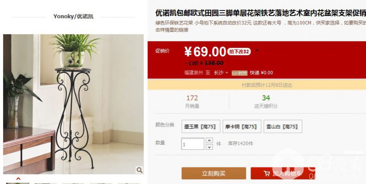The height and width of the screenshot is (184, 366).
Task: Choose the 摩卡铜〖高75〗 color option
Action: 242,126
